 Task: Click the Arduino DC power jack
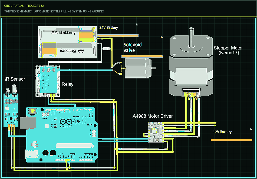point(32,154)
